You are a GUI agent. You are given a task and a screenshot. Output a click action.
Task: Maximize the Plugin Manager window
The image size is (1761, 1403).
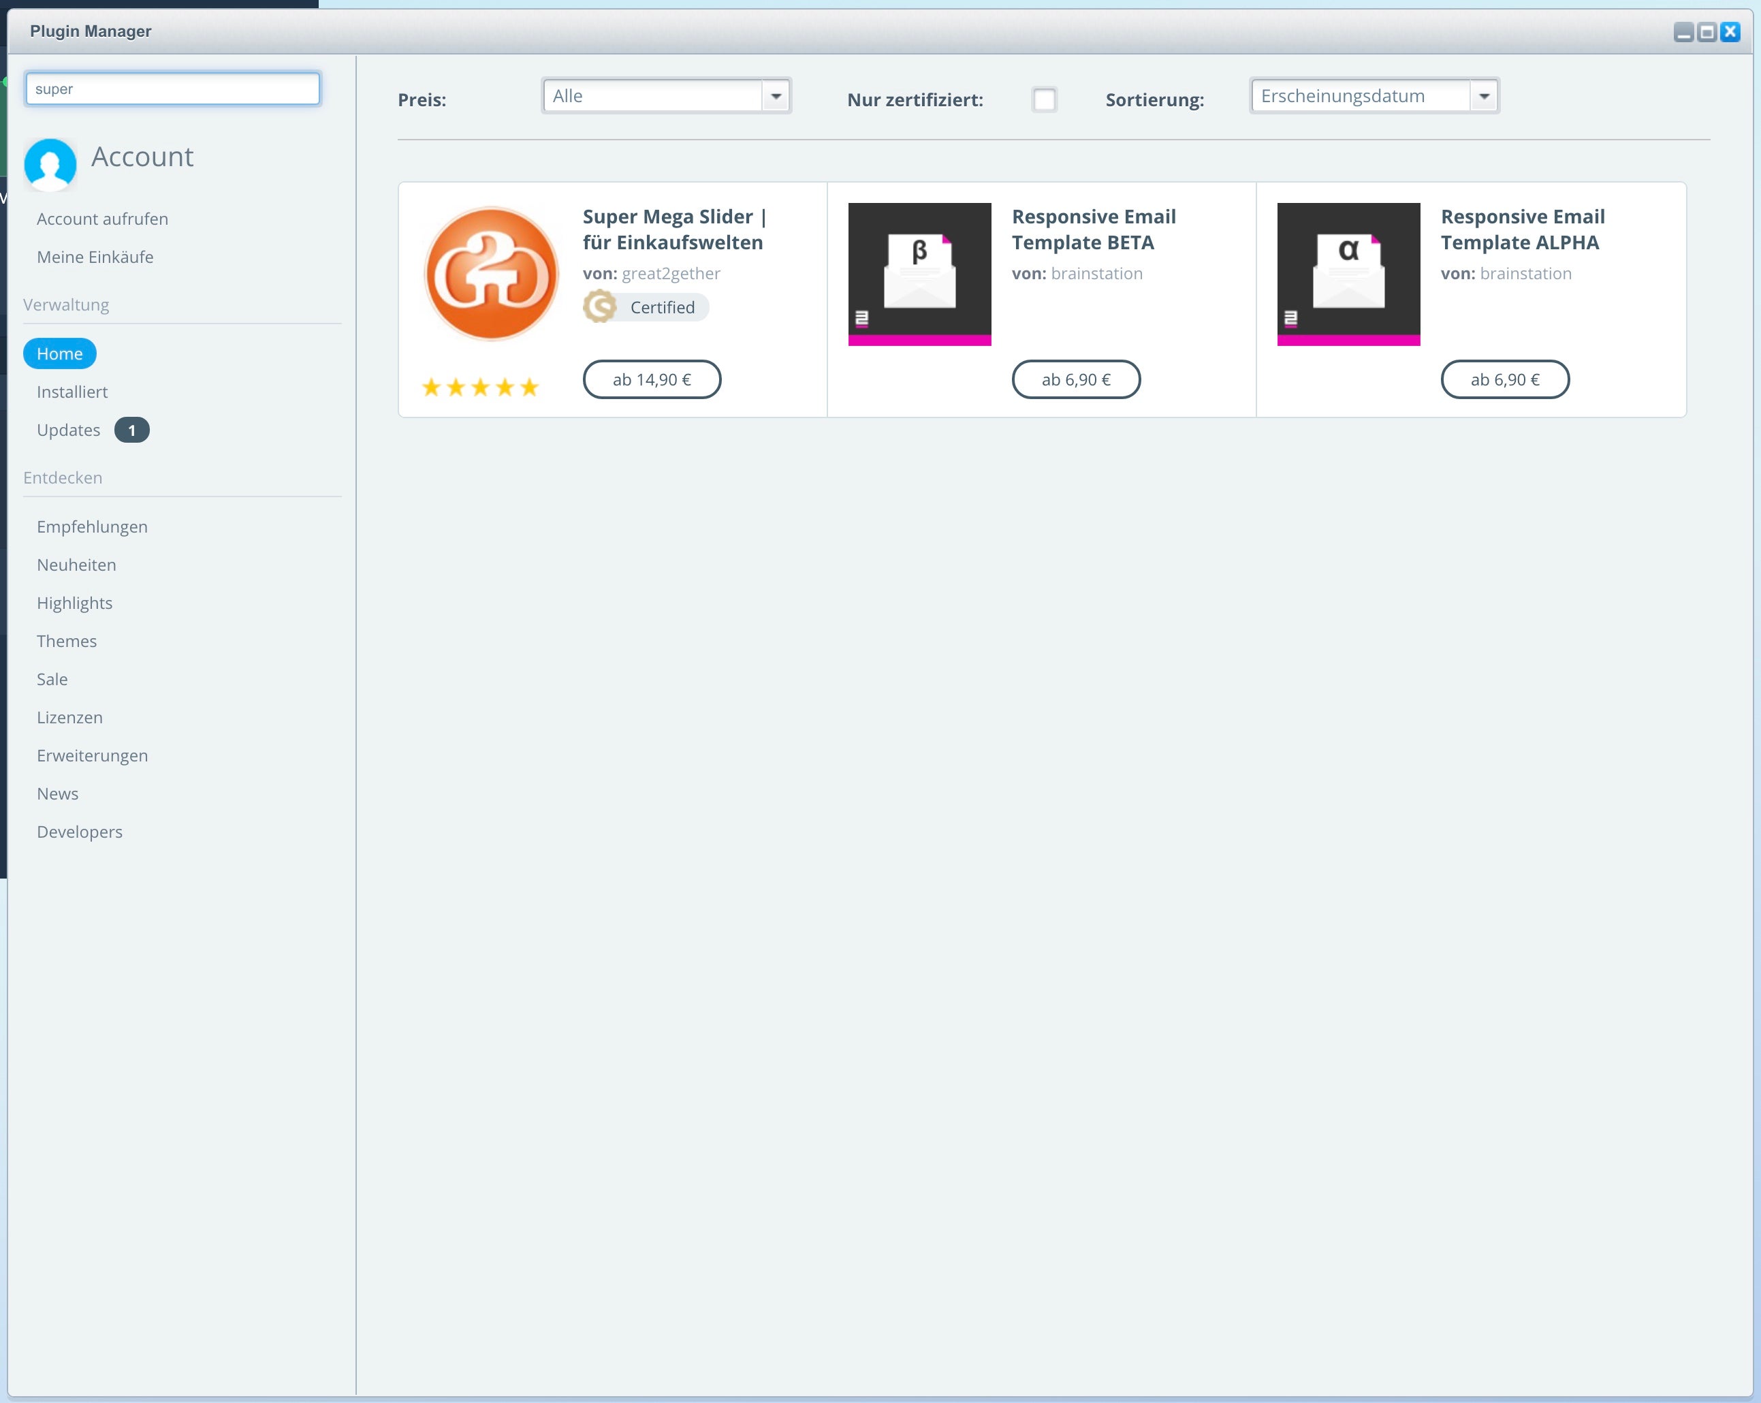point(1707,32)
